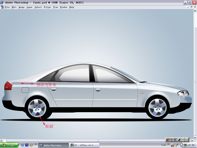Toggle the half/full-width moon icon on IME bar

[x=179, y=140]
